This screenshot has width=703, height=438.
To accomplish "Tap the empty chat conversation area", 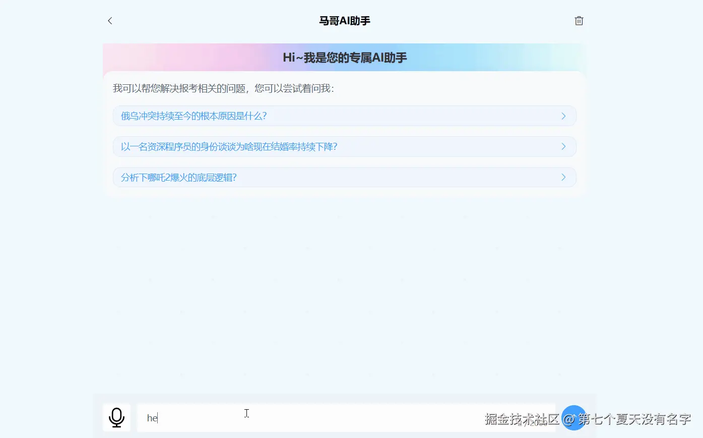I will click(344, 293).
